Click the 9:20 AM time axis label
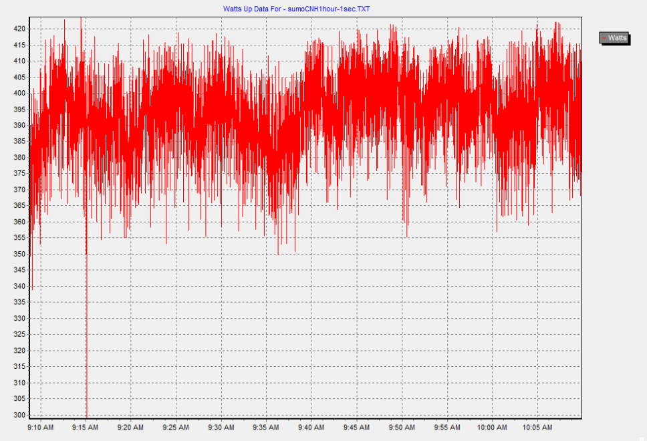This screenshot has width=647, height=441. pos(130,428)
